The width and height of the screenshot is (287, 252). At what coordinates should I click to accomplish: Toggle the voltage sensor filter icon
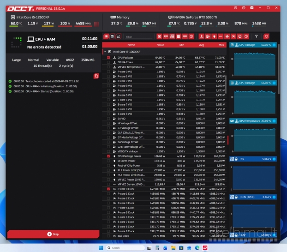208,36
